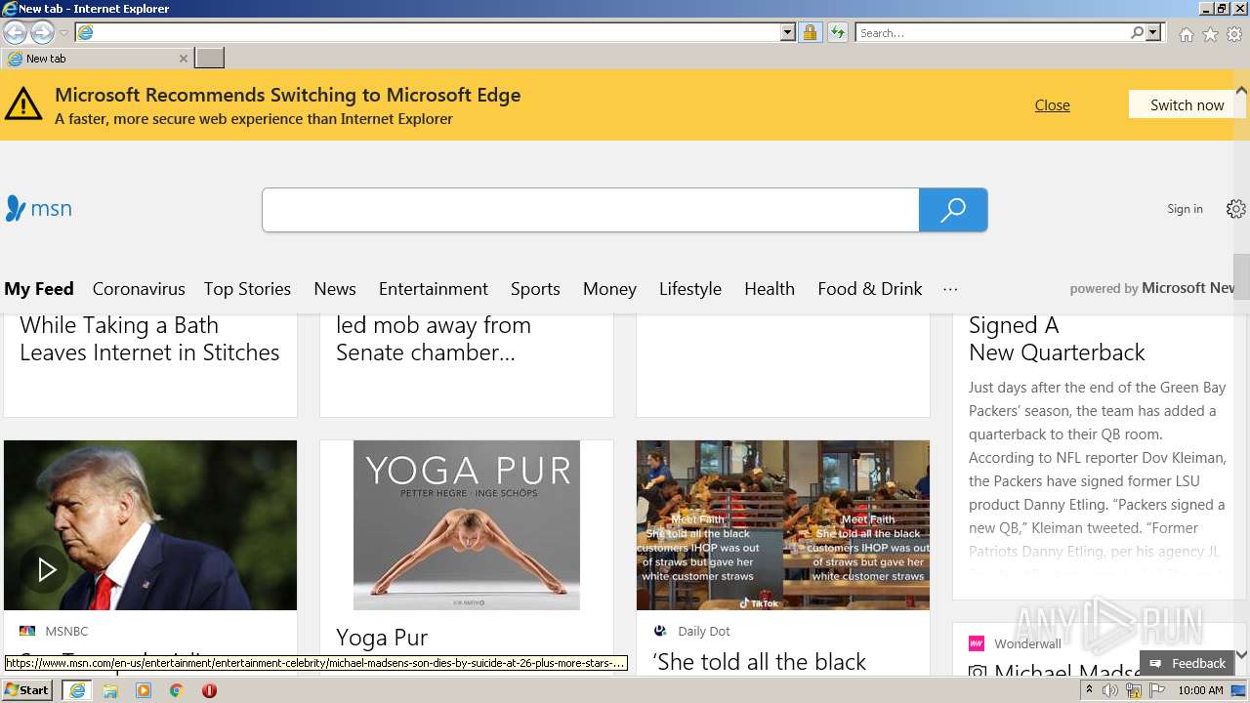Image resolution: width=1250 pixels, height=703 pixels.
Task: Open the News category
Action: pos(335,288)
